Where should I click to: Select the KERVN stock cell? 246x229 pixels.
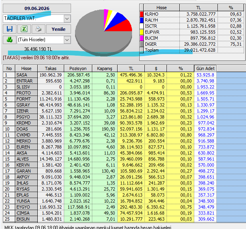click(26, 165)
